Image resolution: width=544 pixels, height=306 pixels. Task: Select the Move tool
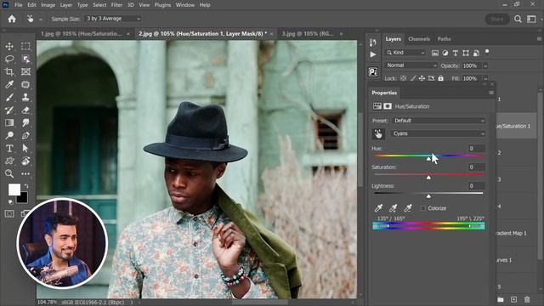[9, 46]
